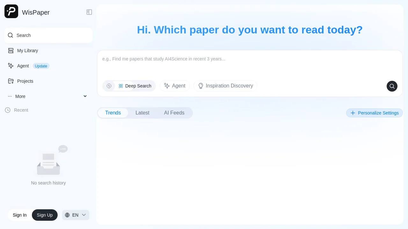Open Projects in the sidebar
The width and height of the screenshot is (408, 229).
coord(48,81)
